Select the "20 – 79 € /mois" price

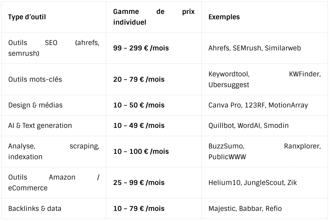tap(139, 79)
